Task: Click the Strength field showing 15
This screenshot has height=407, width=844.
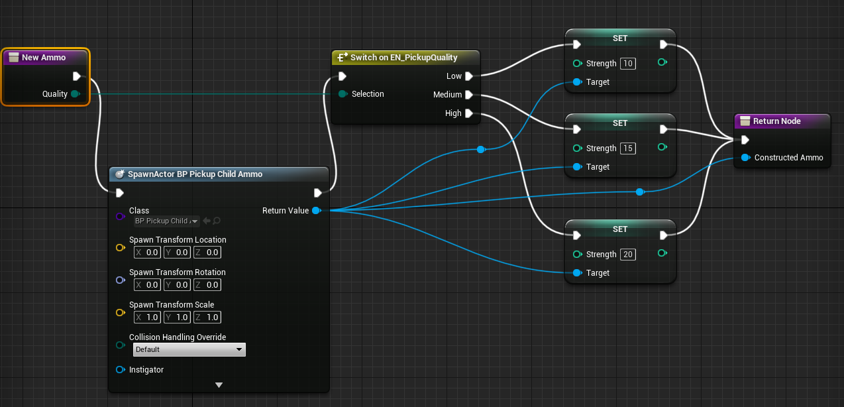Action: pos(627,148)
